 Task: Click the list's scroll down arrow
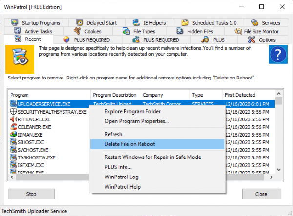279,170
